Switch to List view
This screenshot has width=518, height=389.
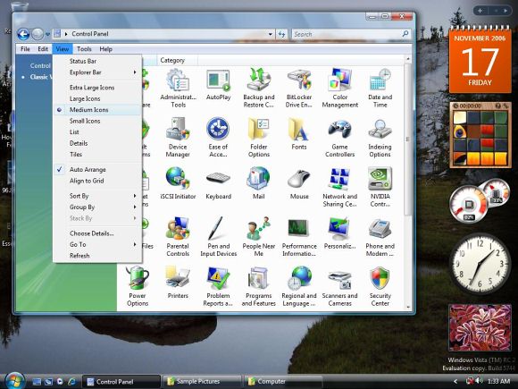(97, 132)
